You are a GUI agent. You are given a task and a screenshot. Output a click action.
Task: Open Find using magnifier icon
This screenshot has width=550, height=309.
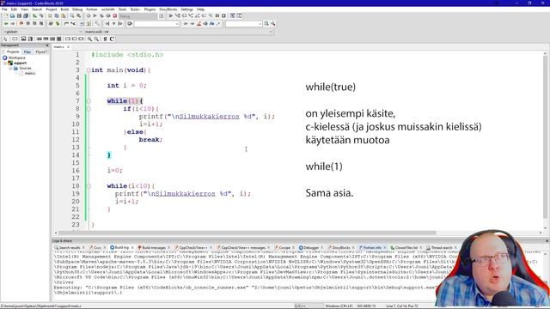tap(72, 15)
